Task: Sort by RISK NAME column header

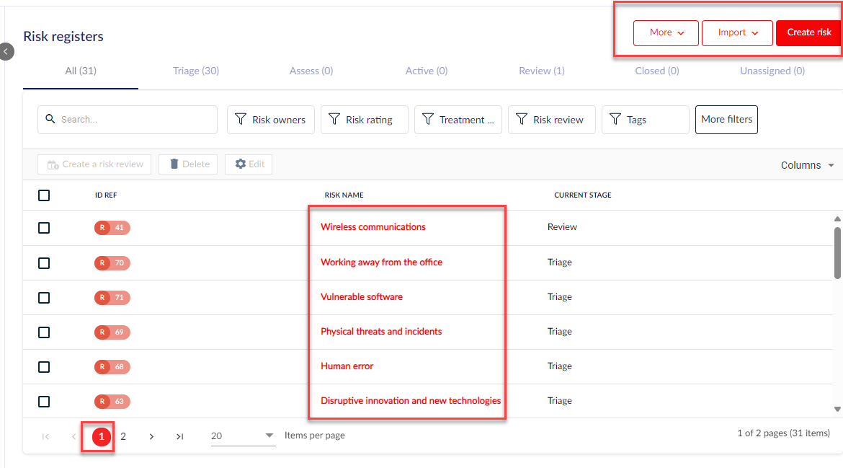Action: (344, 195)
